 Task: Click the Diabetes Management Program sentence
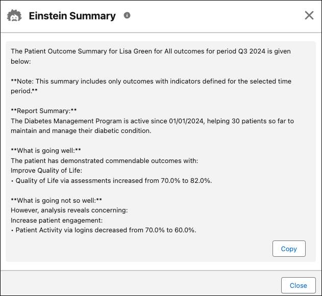152,121
